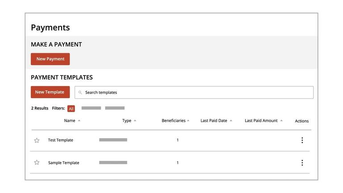This screenshot has width=343, height=193.
Task: Click the sort arrow beside Type
Action: point(135,121)
